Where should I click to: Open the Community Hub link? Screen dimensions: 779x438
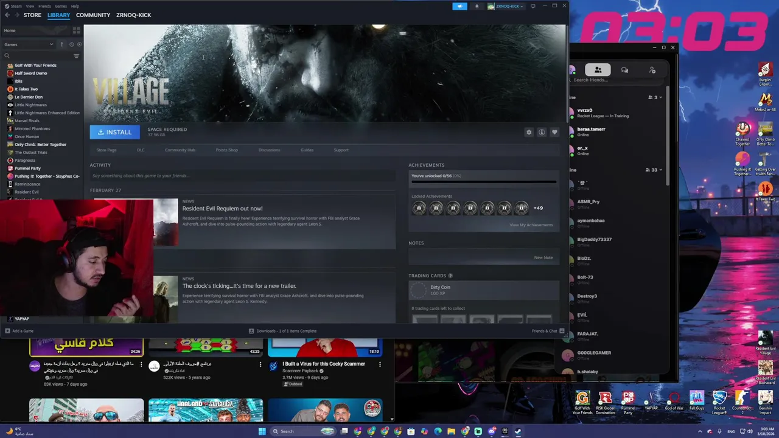point(180,150)
